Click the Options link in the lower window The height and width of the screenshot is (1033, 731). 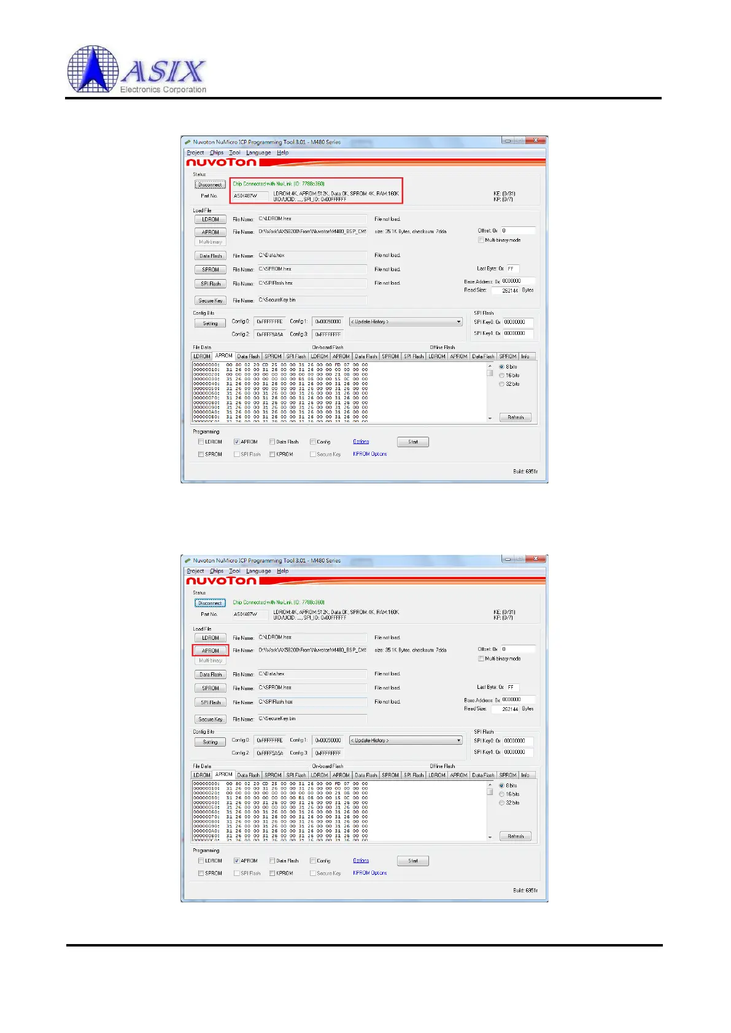(x=361, y=861)
